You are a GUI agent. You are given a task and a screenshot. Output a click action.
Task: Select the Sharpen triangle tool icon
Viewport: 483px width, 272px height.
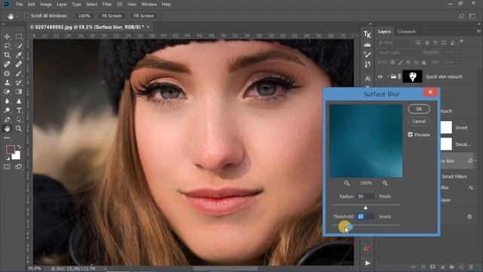point(19,101)
